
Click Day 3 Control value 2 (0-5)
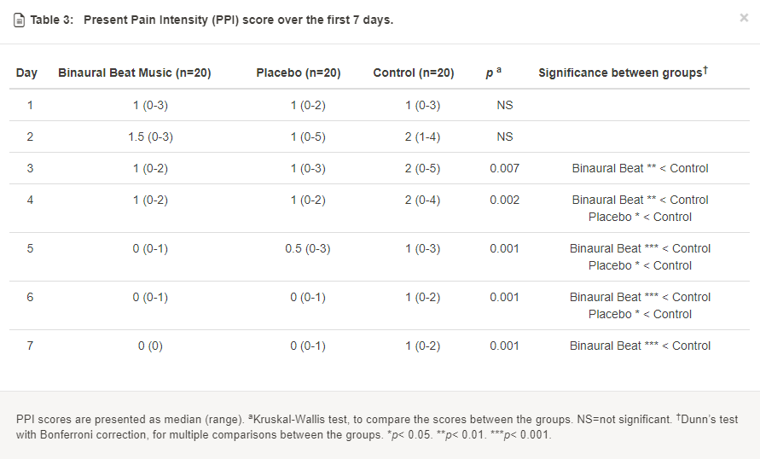tap(423, 168)
